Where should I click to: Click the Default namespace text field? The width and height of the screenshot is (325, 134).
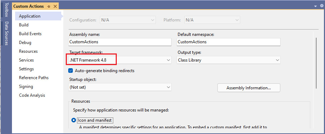click(x=229, y=42)
